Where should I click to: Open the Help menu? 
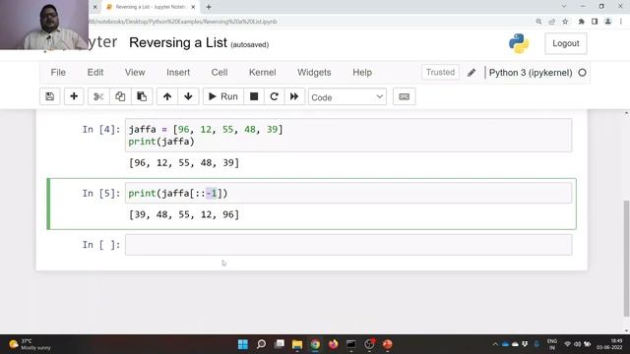point(362,72)
